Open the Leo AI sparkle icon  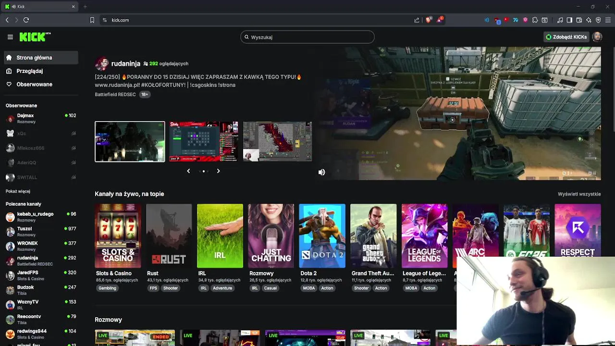pyautogui.click(x=589, y=20)
